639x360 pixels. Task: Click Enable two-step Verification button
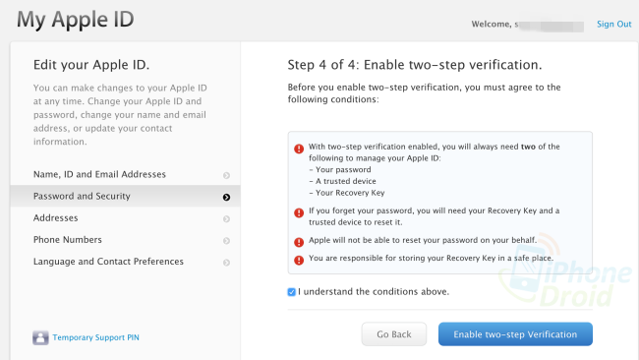(x=515, y=334)
